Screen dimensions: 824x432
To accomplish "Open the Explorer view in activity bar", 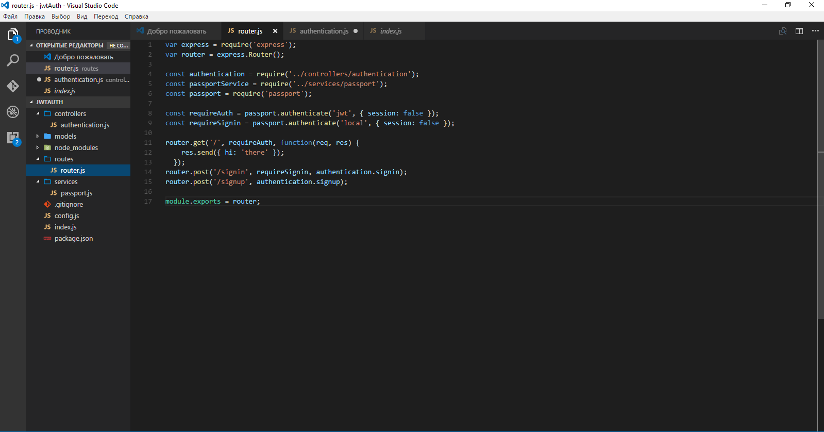I will pyautogui.click(x=13, y=35).
